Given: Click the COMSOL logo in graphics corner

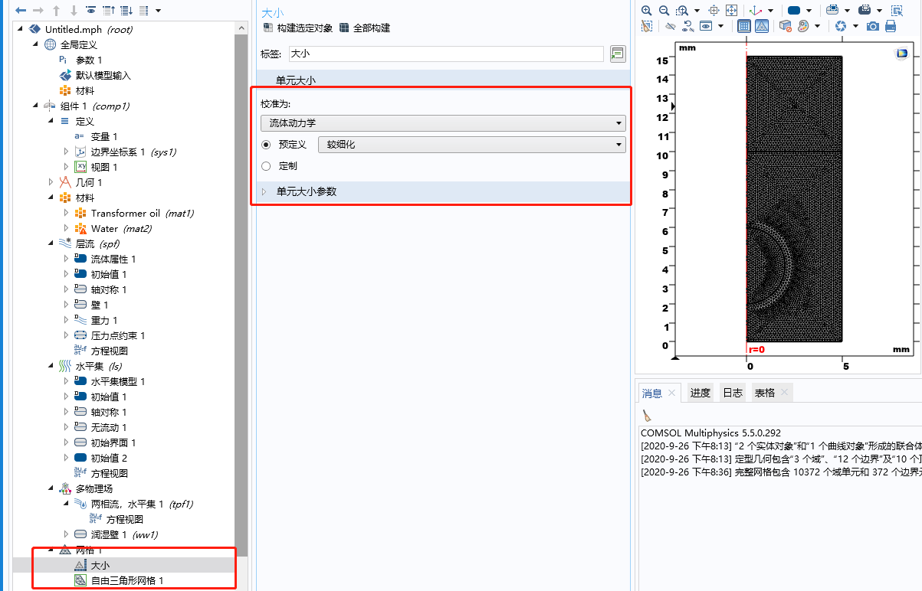Looking at the screenshot, I should click(901, 54).
